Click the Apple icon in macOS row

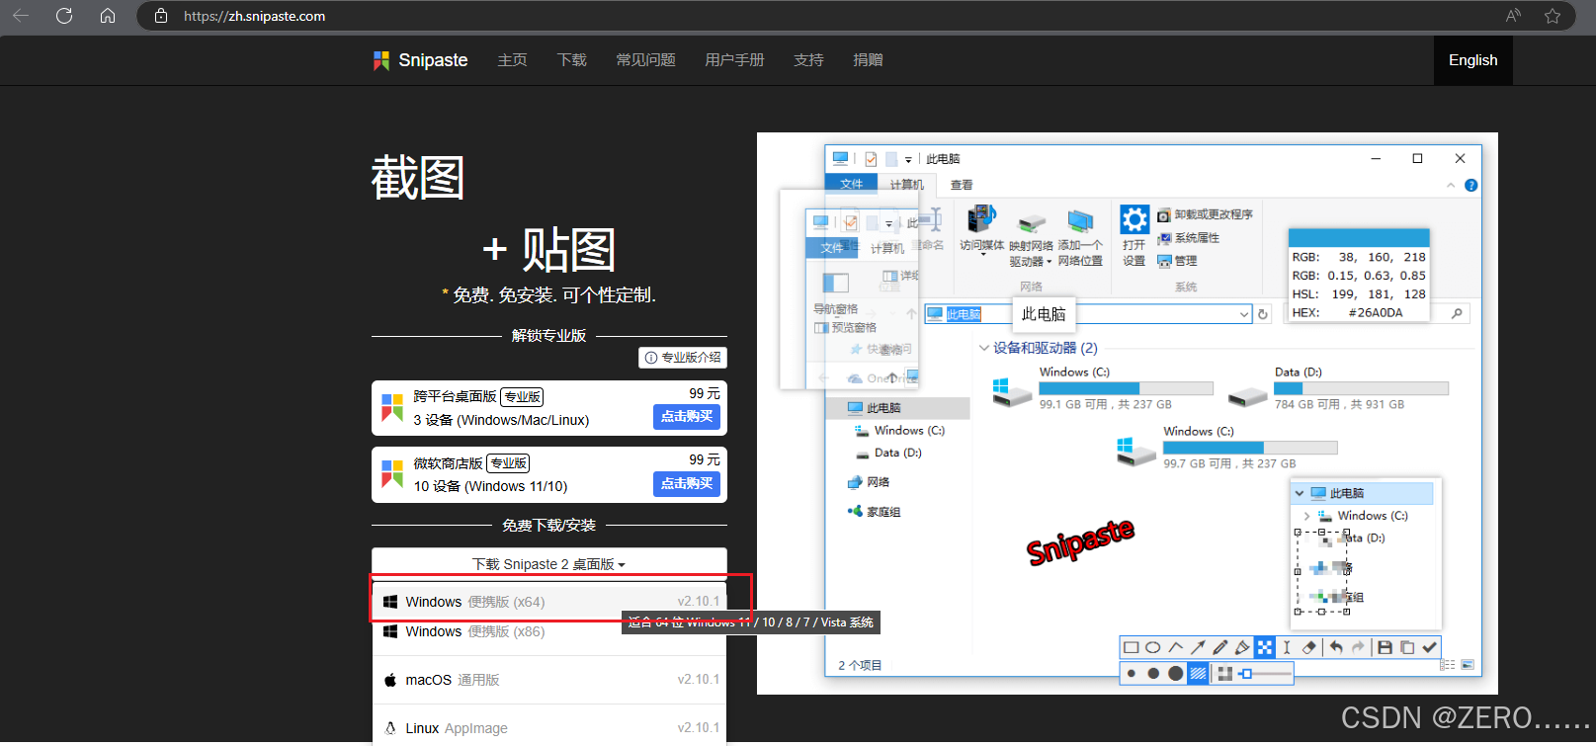click(x=390, y=680)
